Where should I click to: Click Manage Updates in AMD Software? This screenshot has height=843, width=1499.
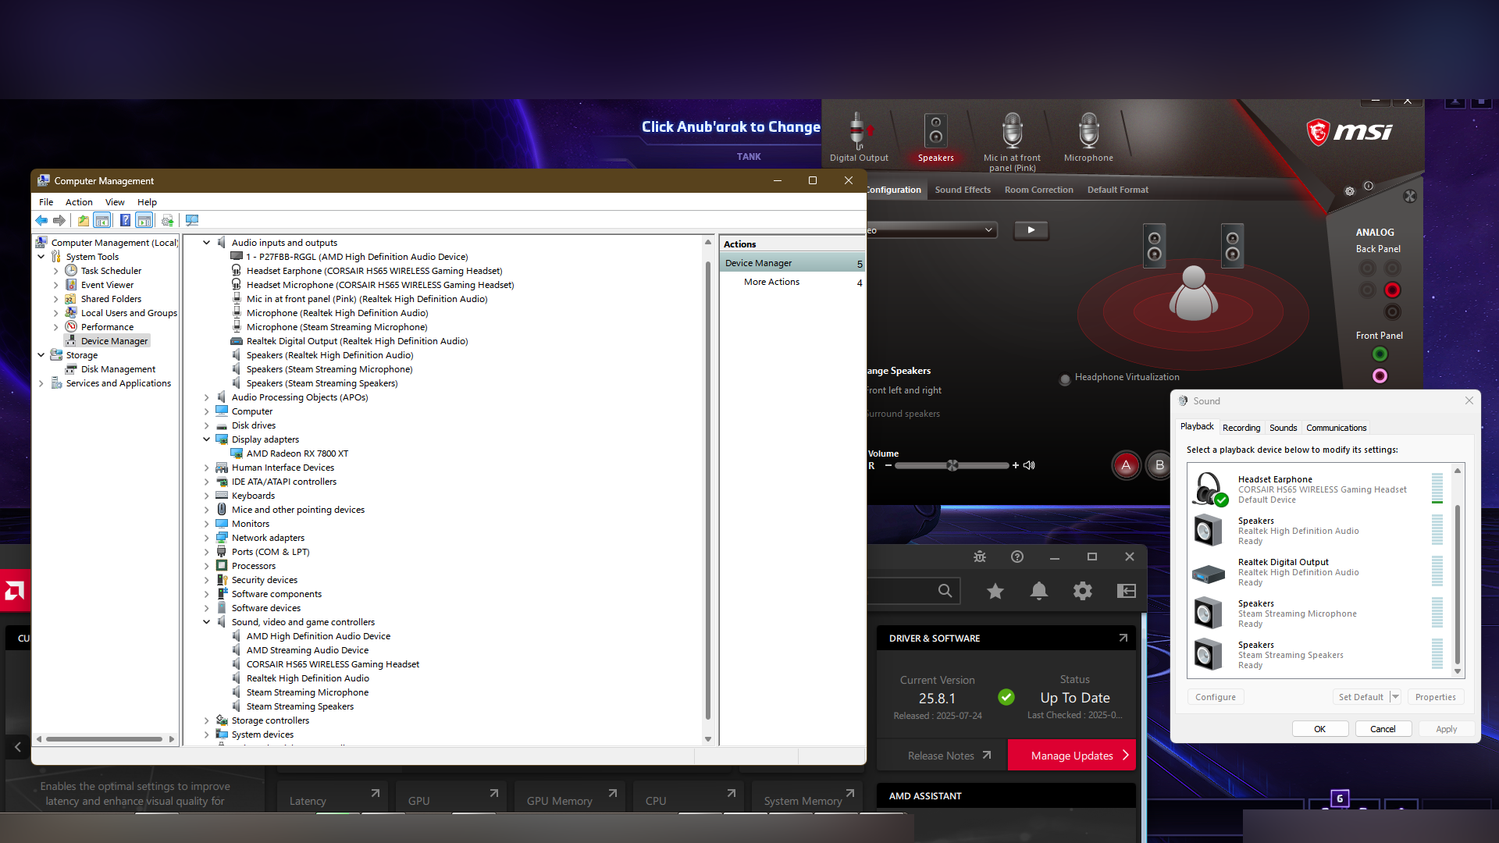coord(1072,756)
